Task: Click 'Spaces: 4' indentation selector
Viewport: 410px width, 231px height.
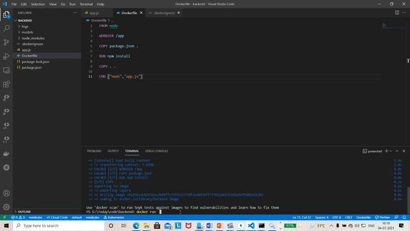Action: click(322, 218)
